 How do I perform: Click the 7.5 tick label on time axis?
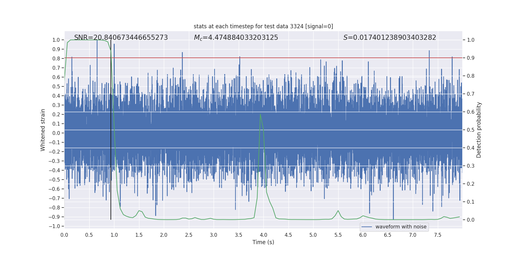[x=438, y=235]
